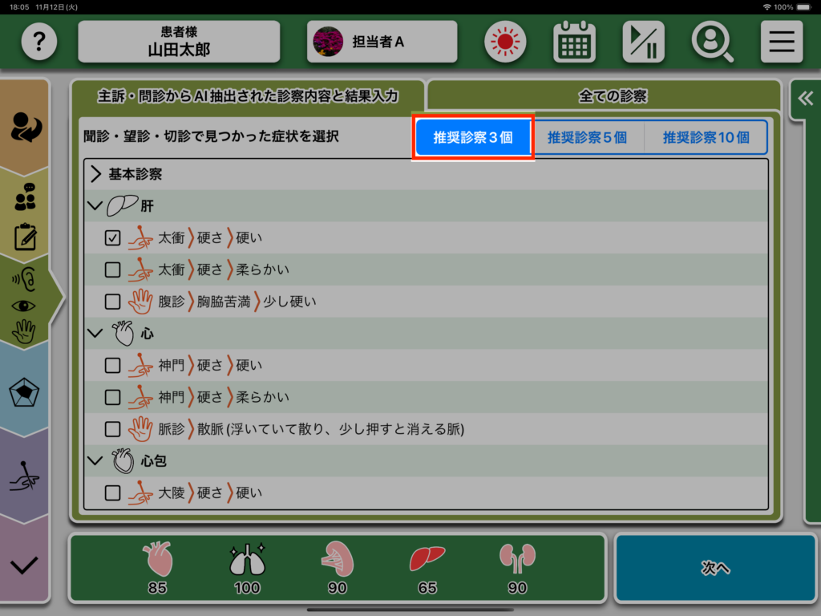Expand the 基本診察 section
This screenshot has height=616, width=821.
(x=96, y=174)
